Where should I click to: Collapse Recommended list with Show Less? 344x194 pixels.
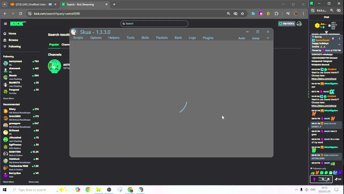(x=34, y=182)
